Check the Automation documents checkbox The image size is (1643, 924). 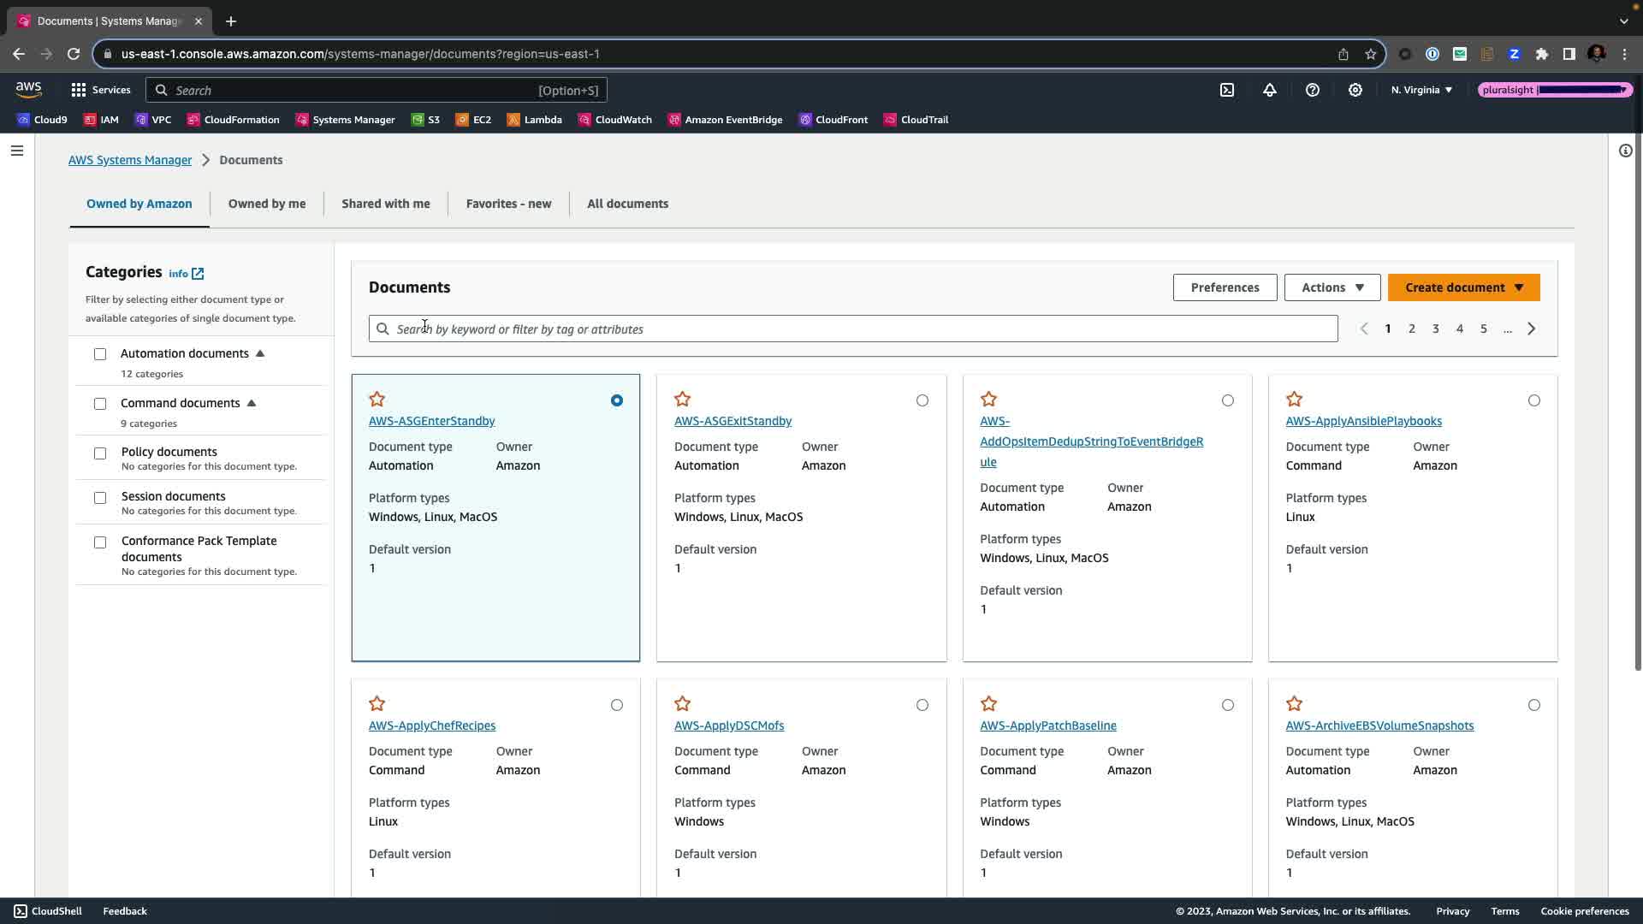click(100, 354)
